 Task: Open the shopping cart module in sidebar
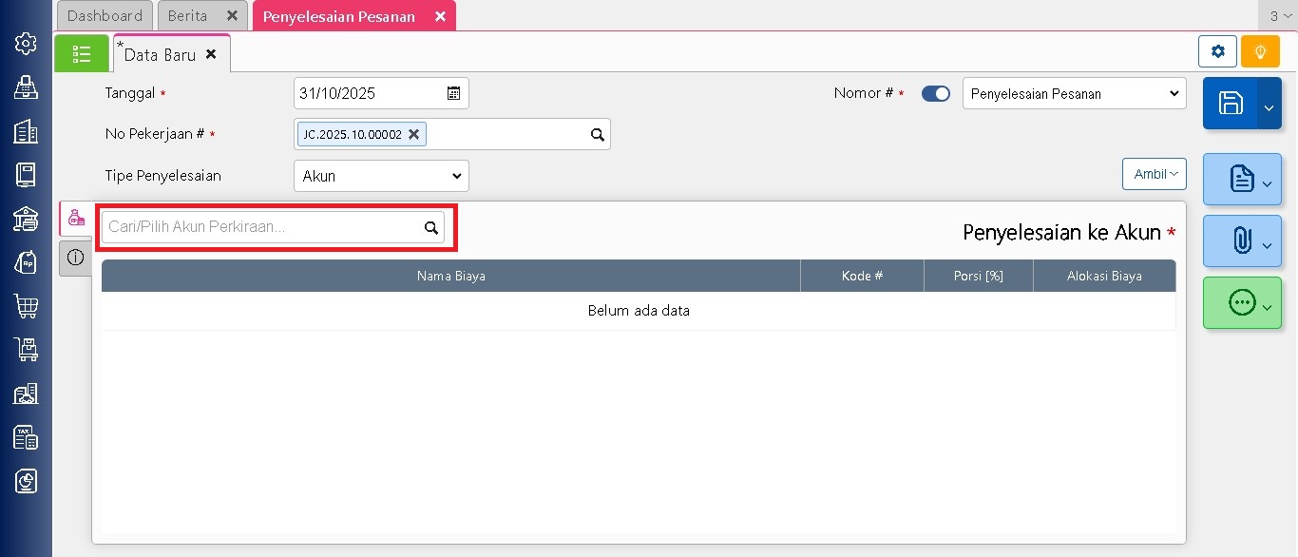pyautogui.click(x=26, y=306)
